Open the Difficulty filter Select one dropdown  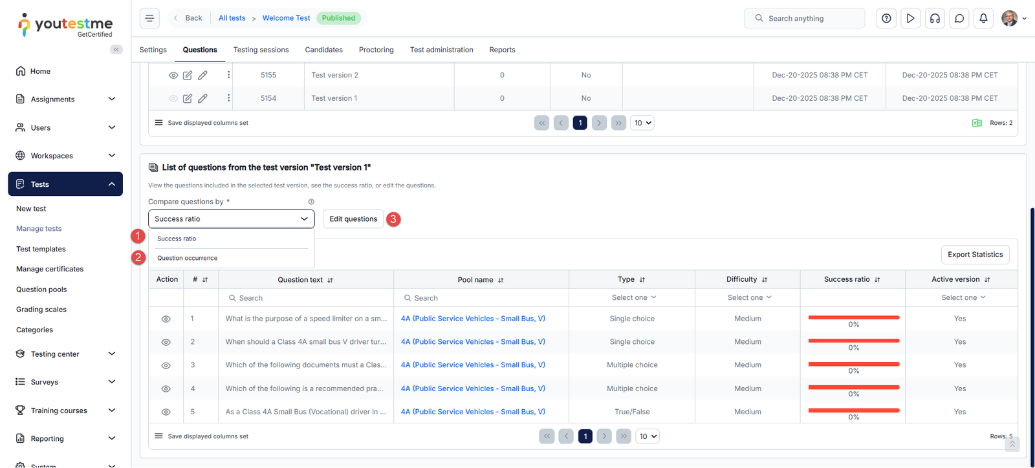pyautogui.click(x=748, y=298)
